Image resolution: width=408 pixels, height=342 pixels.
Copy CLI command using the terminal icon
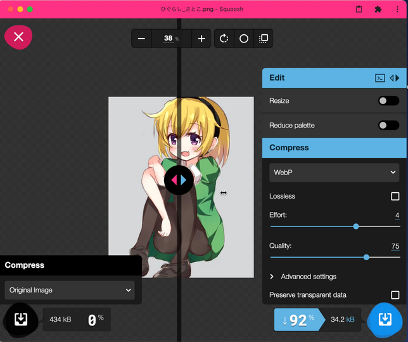tap(380, 78)
